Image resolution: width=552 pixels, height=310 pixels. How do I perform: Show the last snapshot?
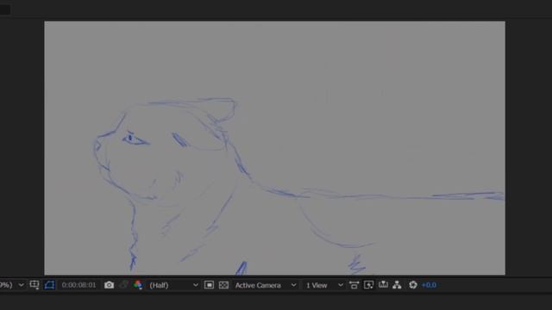[123, 285]
